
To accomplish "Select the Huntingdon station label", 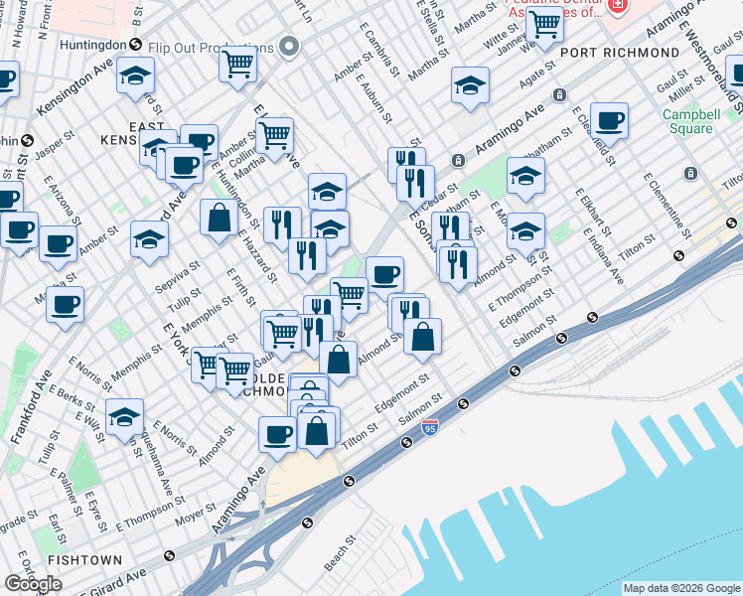I will tap(93, 45).
